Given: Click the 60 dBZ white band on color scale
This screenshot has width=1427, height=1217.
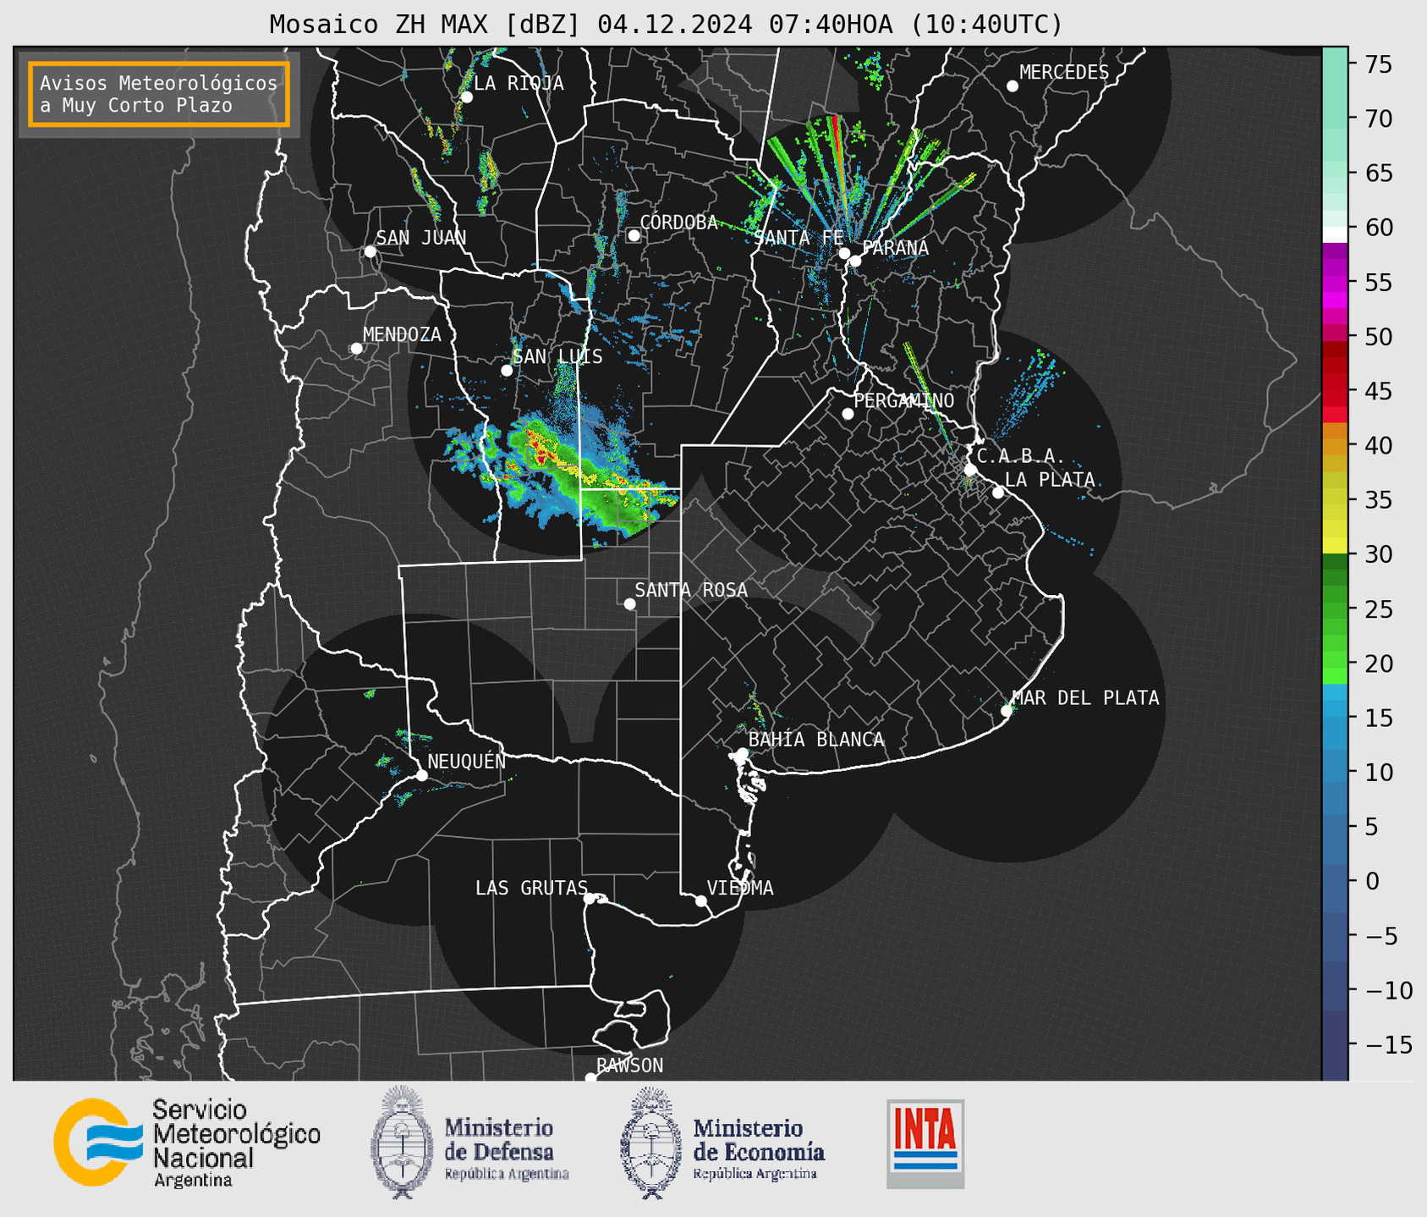Looking at the screenshot, I should (1335, 234).
